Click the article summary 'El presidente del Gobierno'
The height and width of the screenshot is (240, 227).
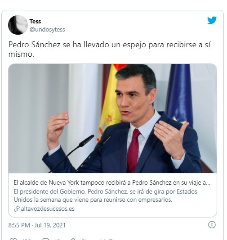[105, 195]
